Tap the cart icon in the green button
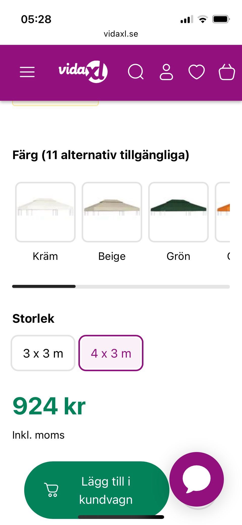Viewport: 242px width, 525px height. pos(51,490)
